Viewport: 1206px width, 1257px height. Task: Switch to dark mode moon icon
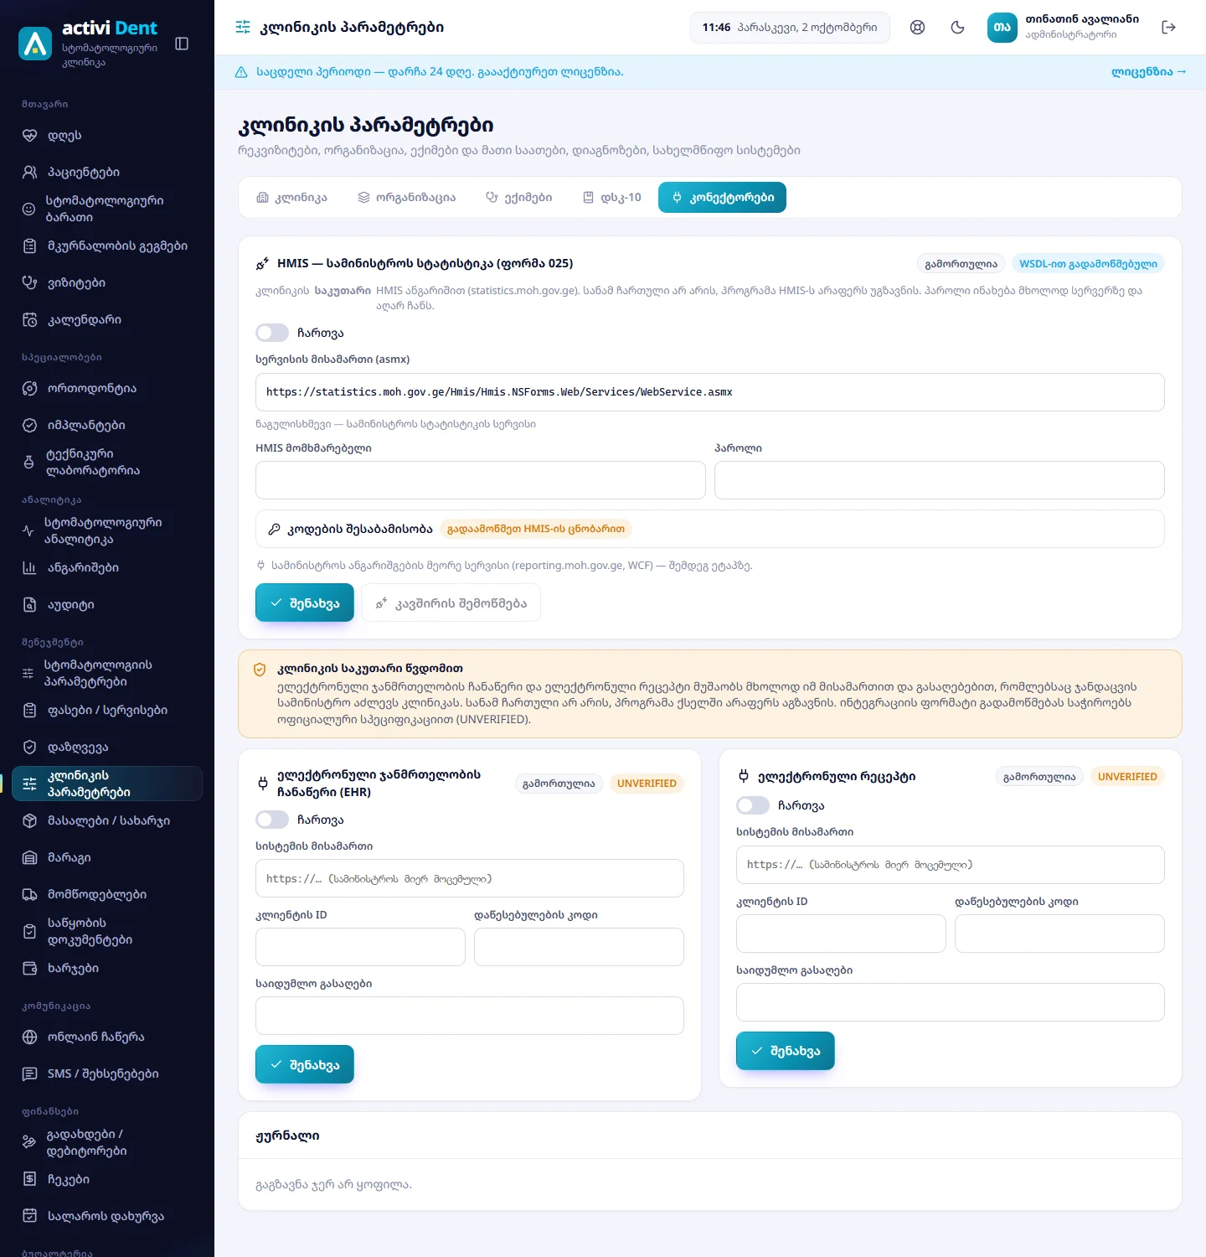pos(958,28)
